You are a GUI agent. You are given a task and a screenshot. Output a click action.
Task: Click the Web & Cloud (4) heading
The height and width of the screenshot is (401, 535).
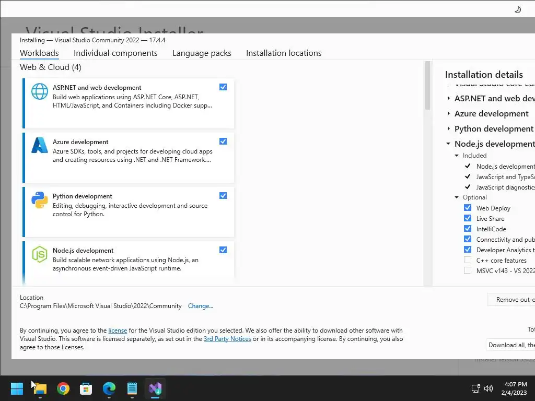tap(51, 67)
